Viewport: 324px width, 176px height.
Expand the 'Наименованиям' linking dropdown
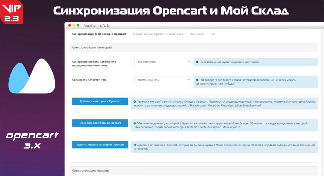tap(162, 80)
